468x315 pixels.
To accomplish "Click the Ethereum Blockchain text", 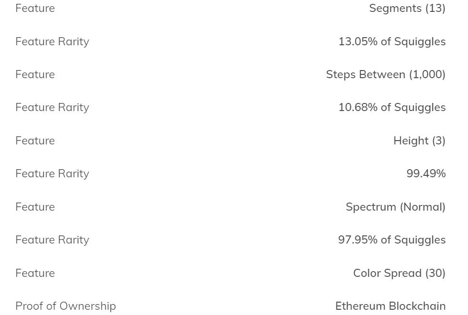I will point(390,306).
